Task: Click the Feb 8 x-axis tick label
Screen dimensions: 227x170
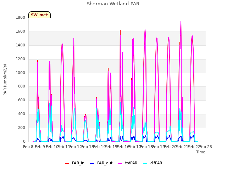Action: pos(28,147)
